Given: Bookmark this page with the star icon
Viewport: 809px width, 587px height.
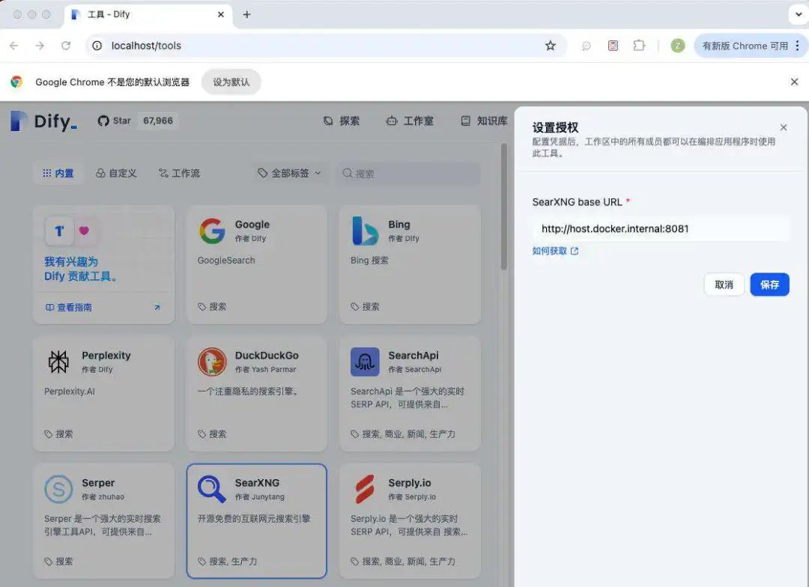Looking at the screenshot, I should 550,46.
